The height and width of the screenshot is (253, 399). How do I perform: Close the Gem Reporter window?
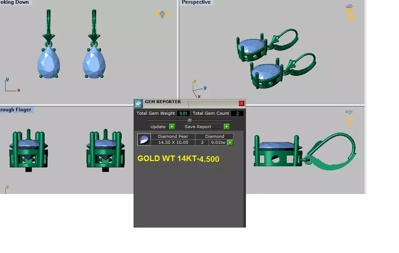(241, 103)
